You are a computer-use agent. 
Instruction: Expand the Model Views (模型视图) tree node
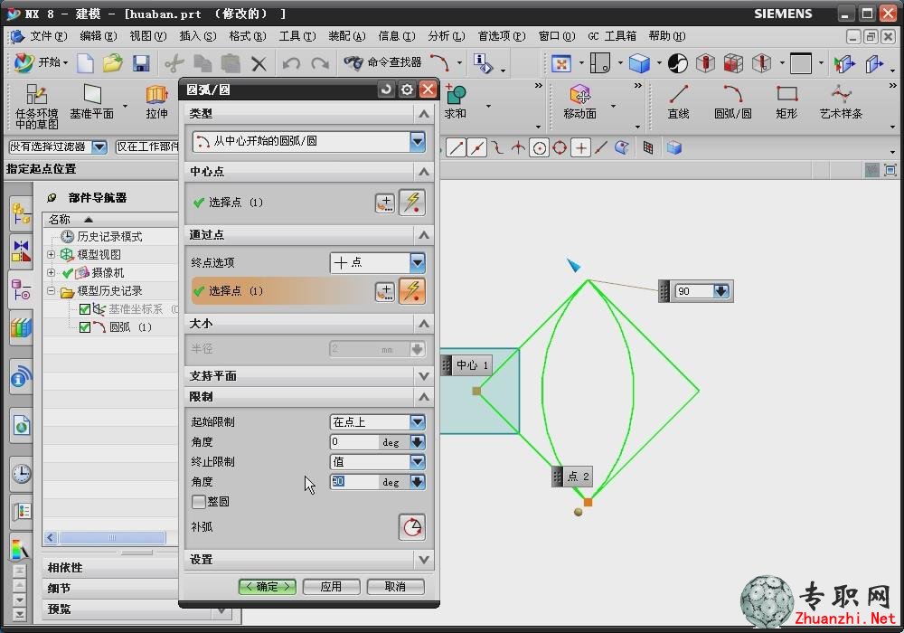tap(52, 254)
